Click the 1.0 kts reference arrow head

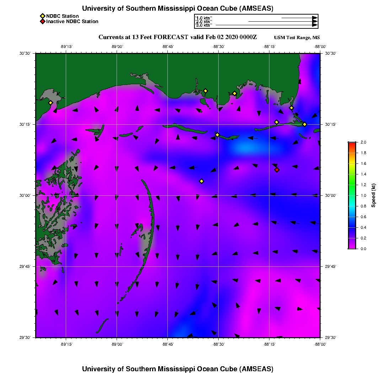[x=315, y=18]
